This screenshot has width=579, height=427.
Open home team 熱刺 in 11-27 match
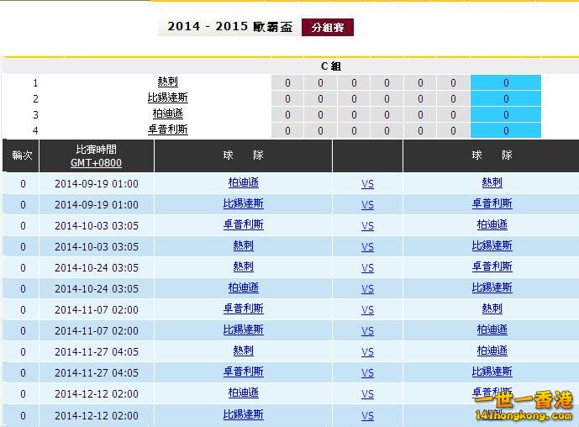point(244,351)
